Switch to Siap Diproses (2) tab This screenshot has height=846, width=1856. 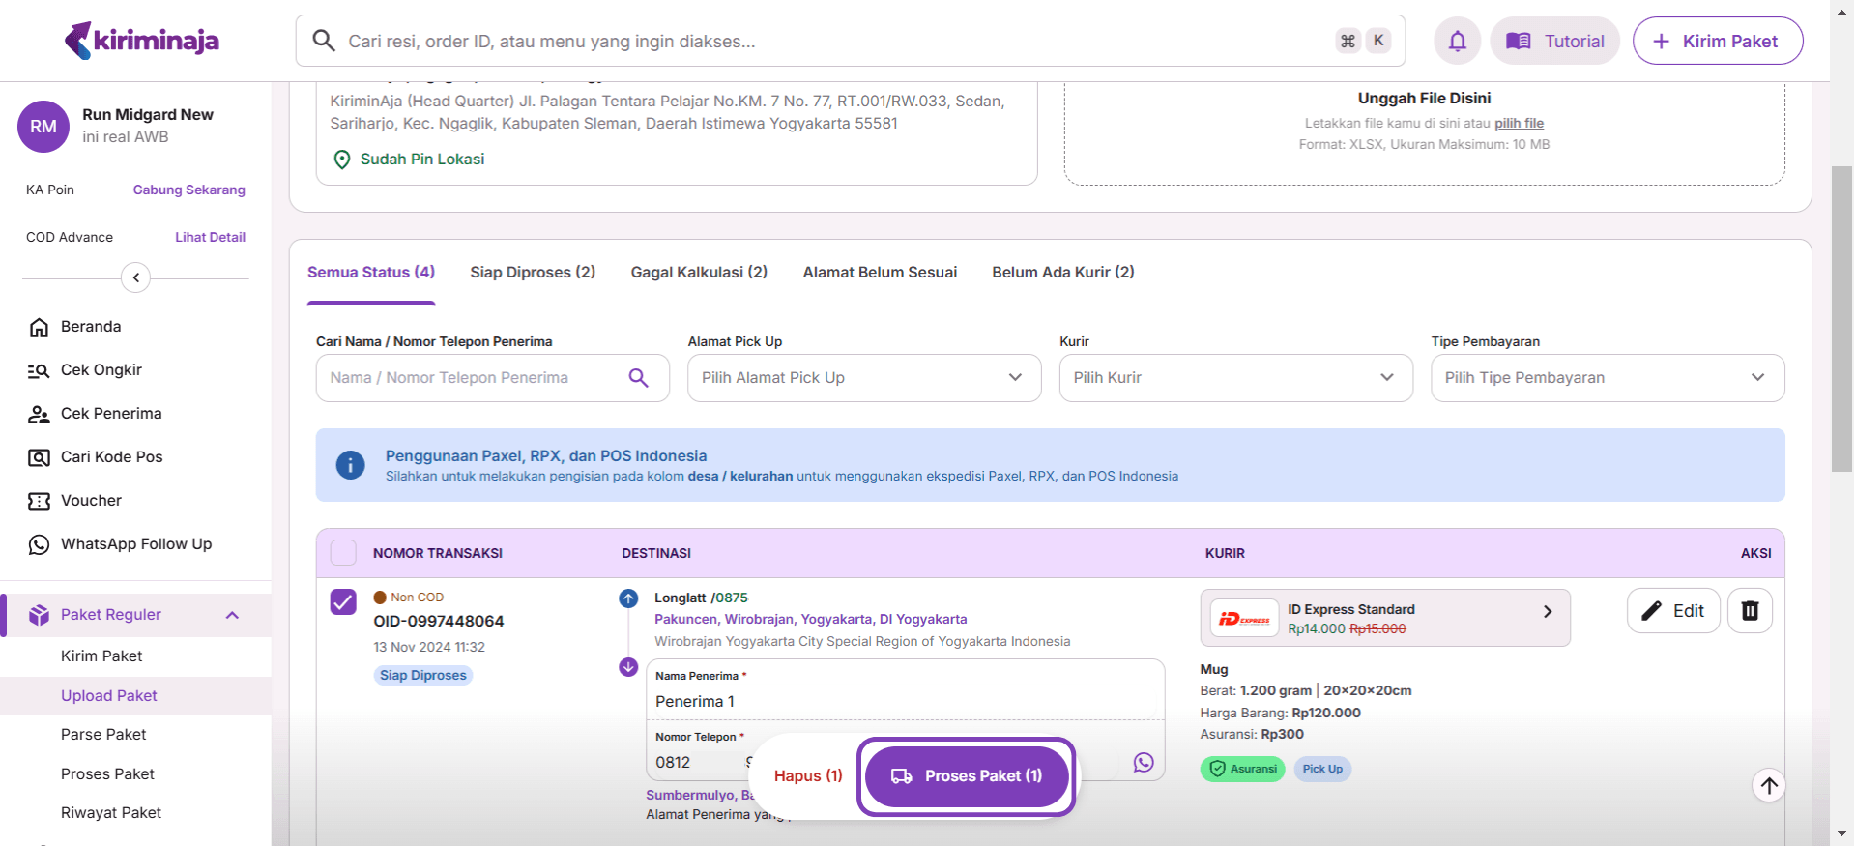point(533,273)
